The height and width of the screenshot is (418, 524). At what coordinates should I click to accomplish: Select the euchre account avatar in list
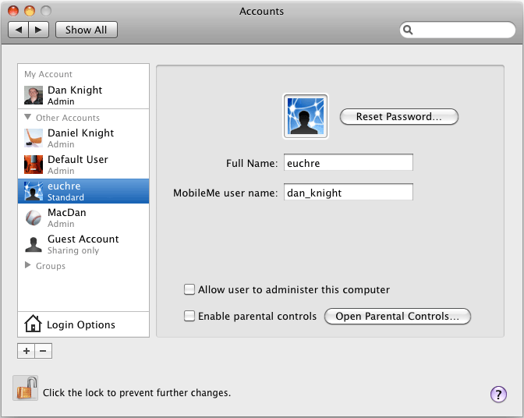(34, 191)
